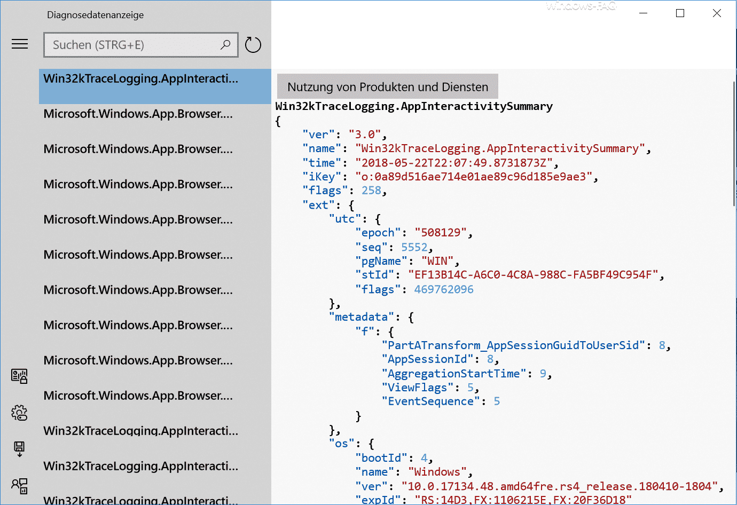The height and width of the screenshot is (505, 737).
Task: Click the magnifier search icon
Action: (x=225, y=45)
